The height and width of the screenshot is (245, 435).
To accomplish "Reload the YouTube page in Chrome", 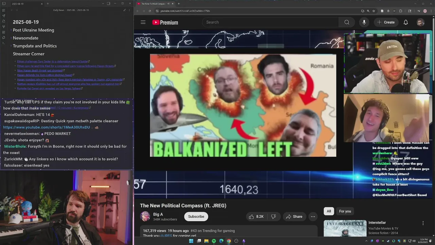I will tap(150, 11).
